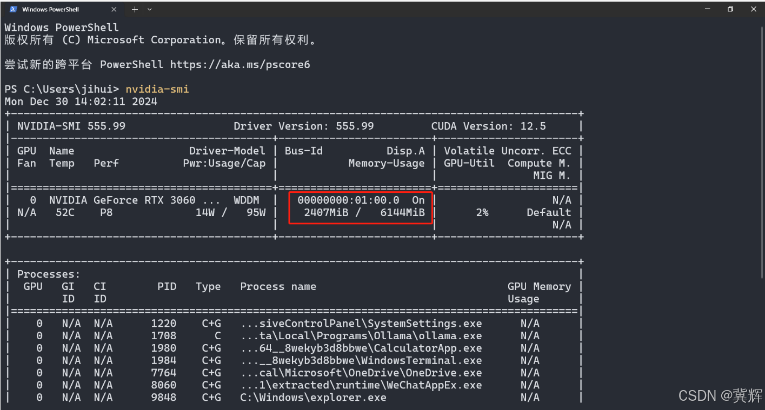The width and height of the screenshot is (765, 410).
Task: Click the OneDrive.exe process name
Action: coord(361,373)
